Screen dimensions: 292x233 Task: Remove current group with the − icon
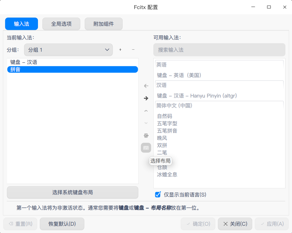(x=133, y=50)
